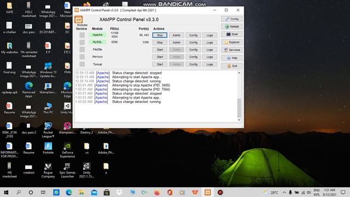Open the Mercury row Config button
The width and height of the screenshot is (350, 197).
[193, 57]
